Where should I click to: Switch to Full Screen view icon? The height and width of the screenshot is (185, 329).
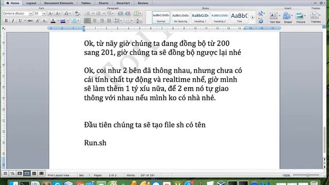click(x=41, y=173)
